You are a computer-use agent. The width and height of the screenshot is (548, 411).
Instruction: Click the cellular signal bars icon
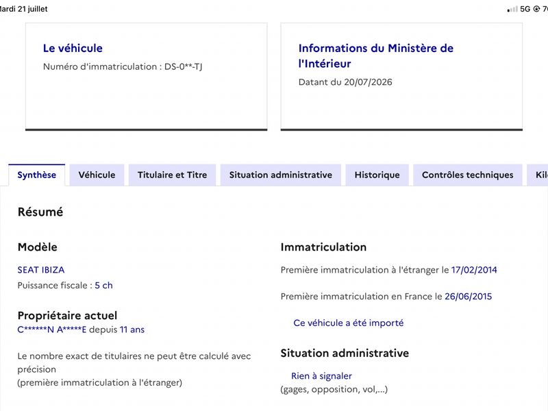pos(512,9)
